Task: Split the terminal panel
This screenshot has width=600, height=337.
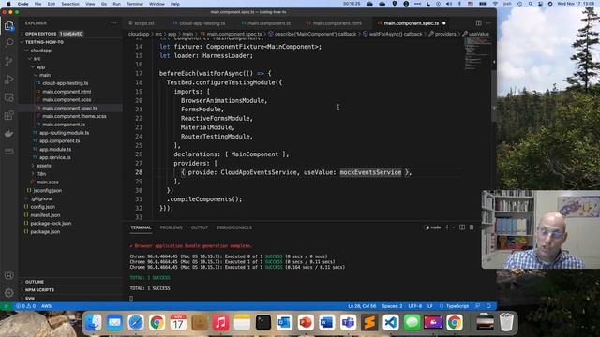Action: 462,227
